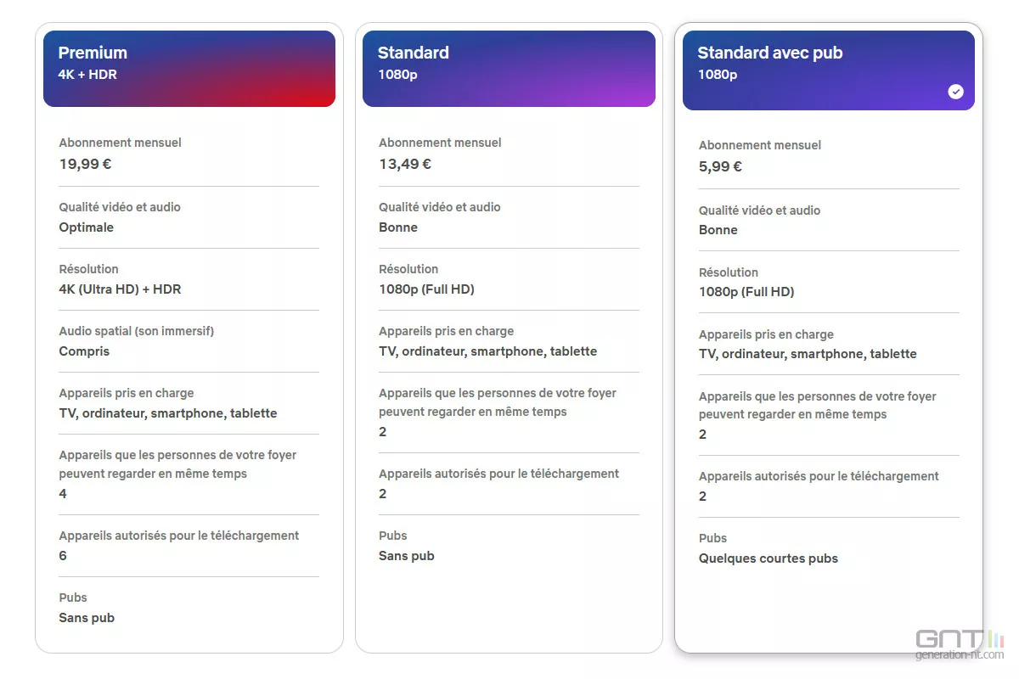
Task: Click "Abonnement mensuel" label in the Standard card
Action: click(440, 143)
